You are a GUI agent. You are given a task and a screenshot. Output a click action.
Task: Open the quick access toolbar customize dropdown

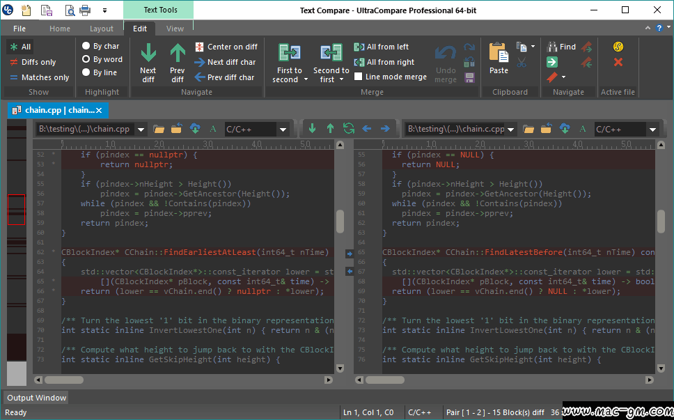105,10
